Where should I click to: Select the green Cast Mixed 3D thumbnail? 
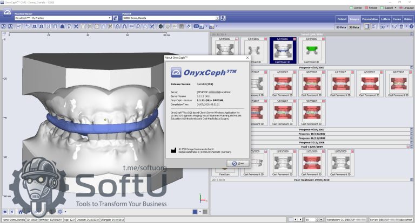(x=311, y=51)
